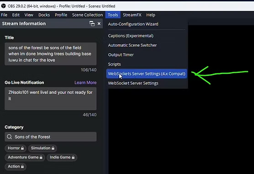The width and height of the screenshot is (254, 174).
Task: Open the Output Timer tool
Action: (x=147, y=54)
